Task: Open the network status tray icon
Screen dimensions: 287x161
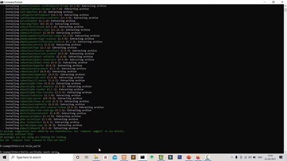Action: coord(245,157)
